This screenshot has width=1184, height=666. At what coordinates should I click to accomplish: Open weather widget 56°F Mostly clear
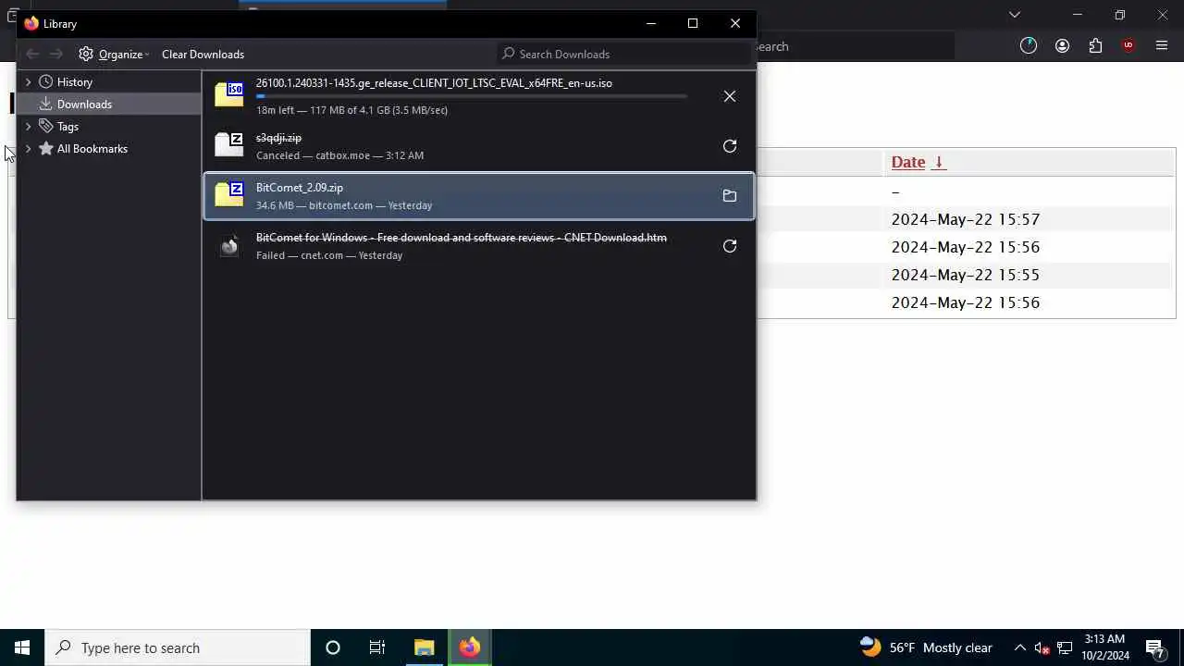tap(926, 647)
